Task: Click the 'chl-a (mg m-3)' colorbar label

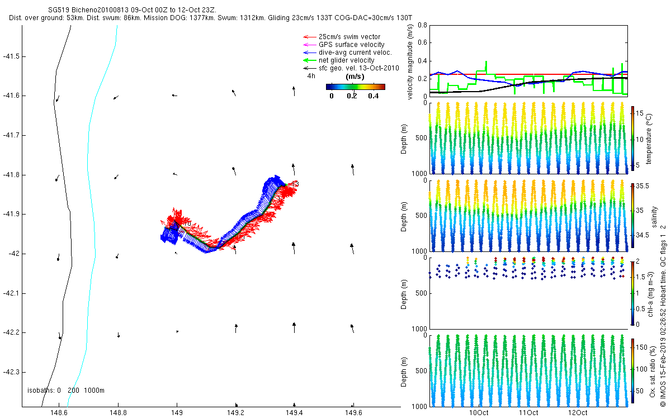Action: coord(651,293)
